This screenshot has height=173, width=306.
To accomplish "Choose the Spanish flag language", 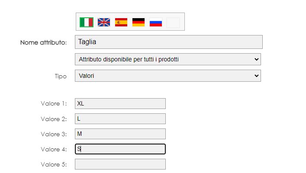I will pyautogui.click(x=121, y=22).
